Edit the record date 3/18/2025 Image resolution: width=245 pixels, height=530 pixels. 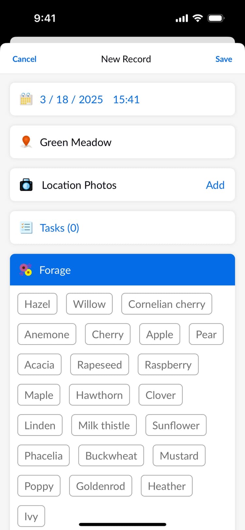click(71, 99)
